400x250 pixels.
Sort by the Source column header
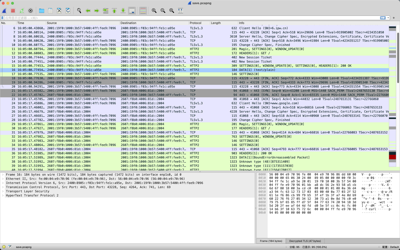(x=83, y=23)
